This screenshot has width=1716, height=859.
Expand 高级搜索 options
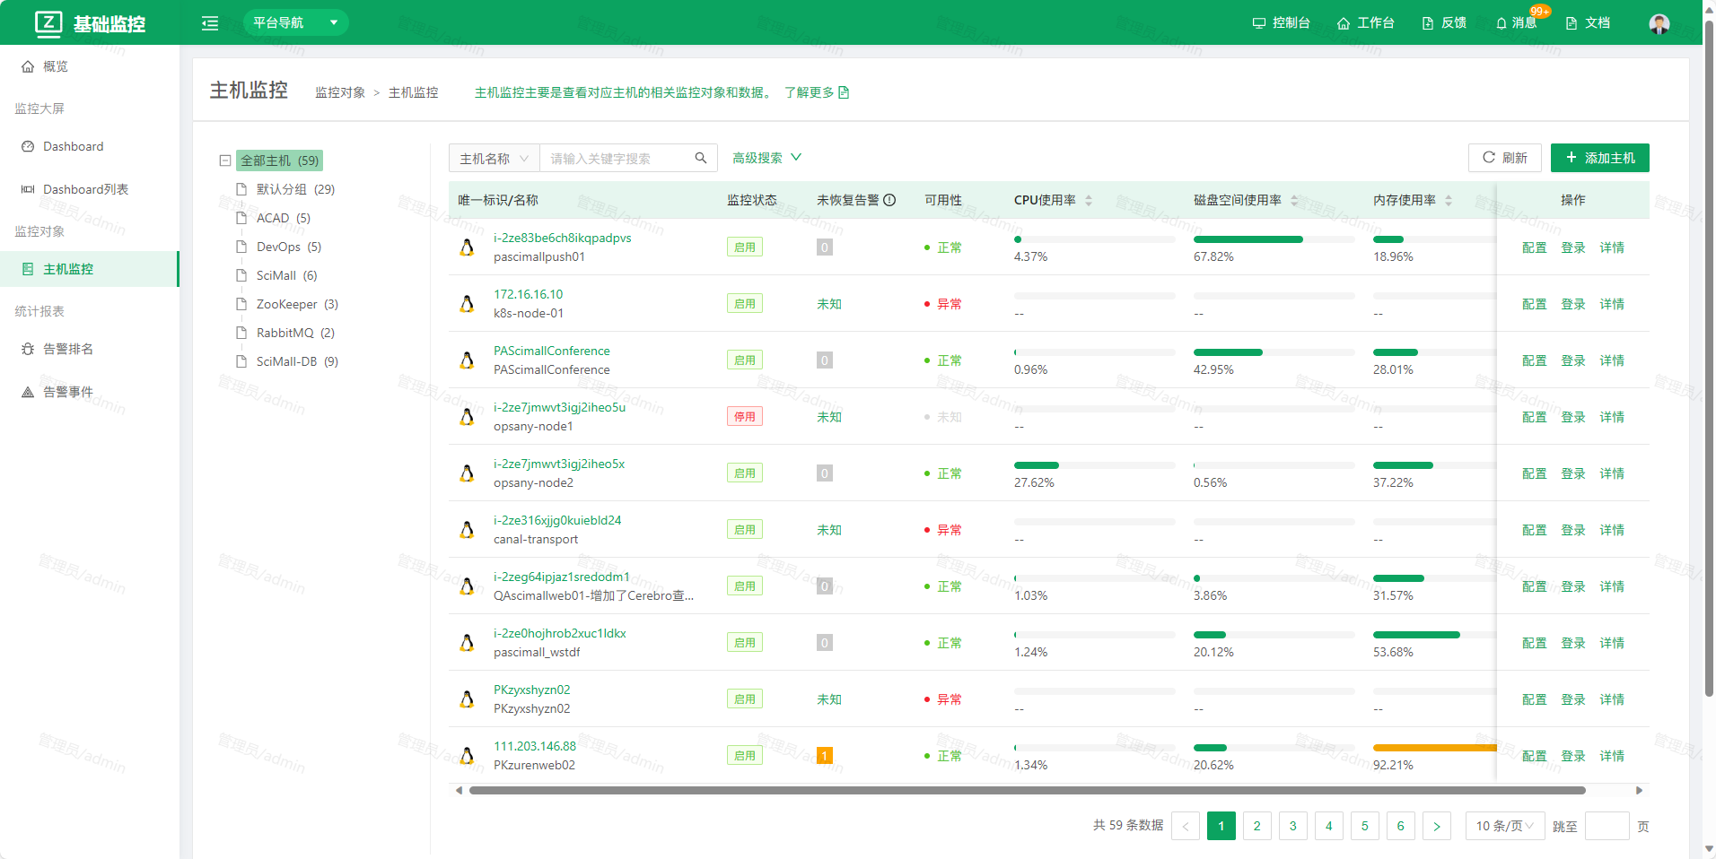coord(766,158)
